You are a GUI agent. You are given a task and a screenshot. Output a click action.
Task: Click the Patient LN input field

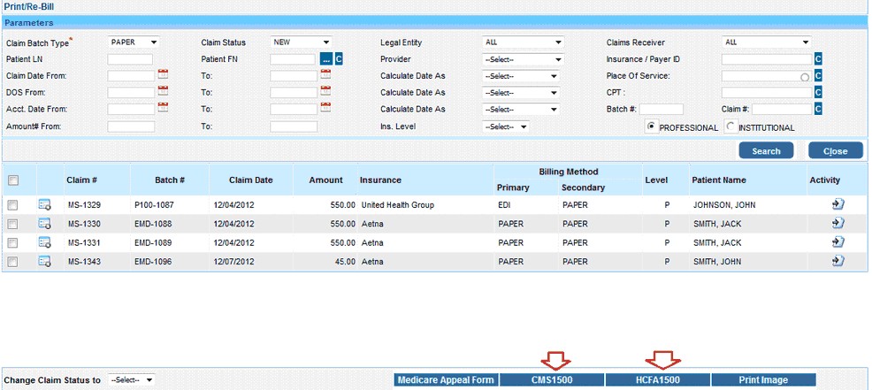pos(130,59)
